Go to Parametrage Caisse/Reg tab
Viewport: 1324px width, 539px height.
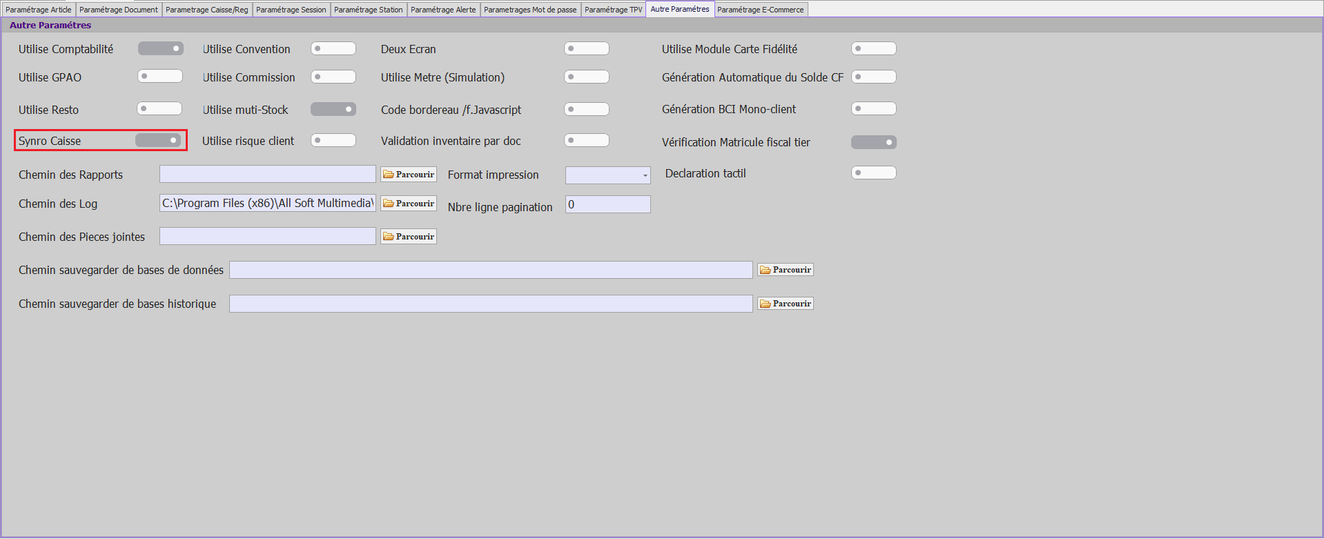pos(207,10)
